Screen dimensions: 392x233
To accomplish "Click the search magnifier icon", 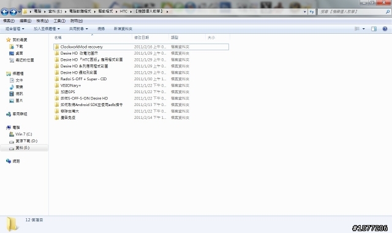I will coord(388,12).
